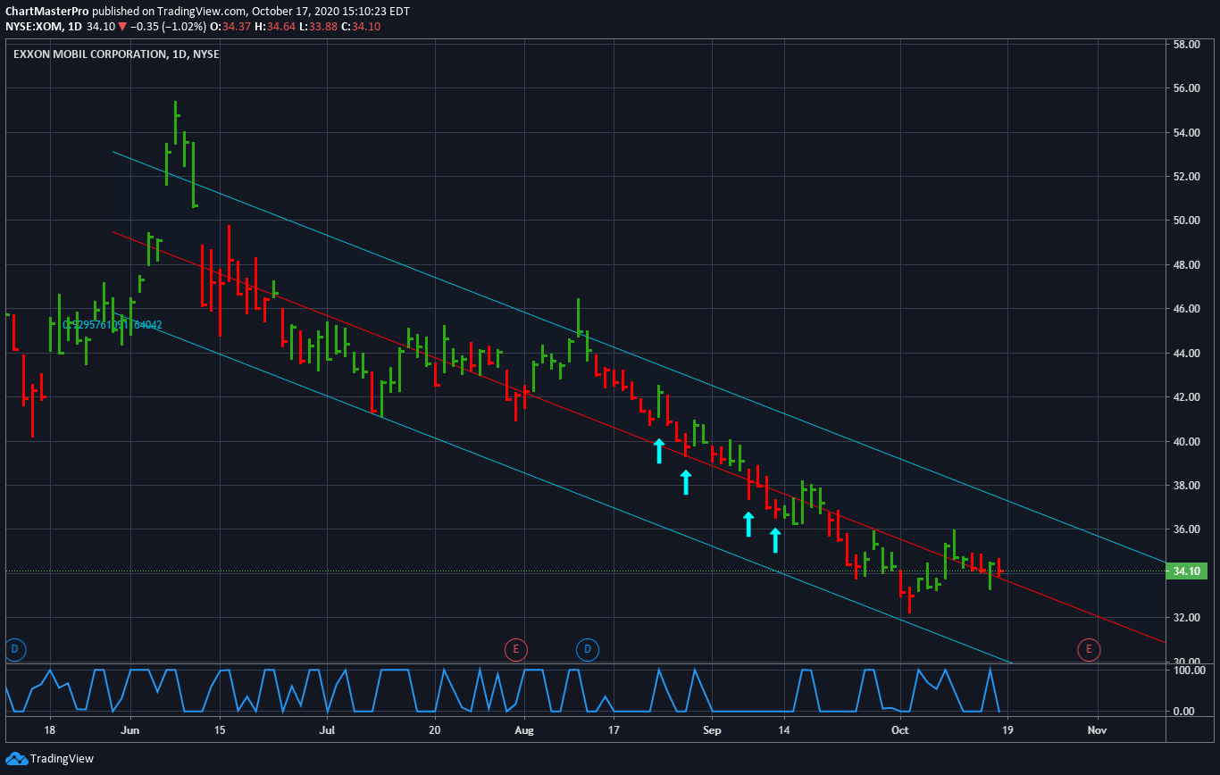Select the 'Jul' label on the time axis

click(x=327, y=730)
